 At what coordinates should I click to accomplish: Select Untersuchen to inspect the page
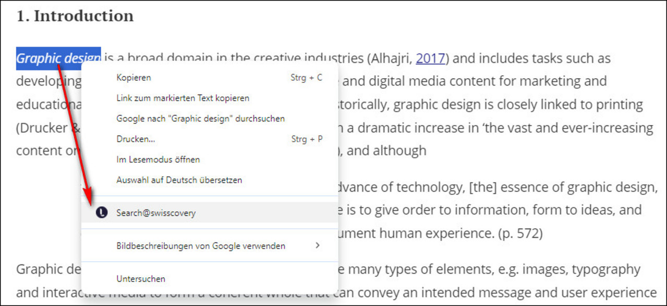click(x=141, y=279)
